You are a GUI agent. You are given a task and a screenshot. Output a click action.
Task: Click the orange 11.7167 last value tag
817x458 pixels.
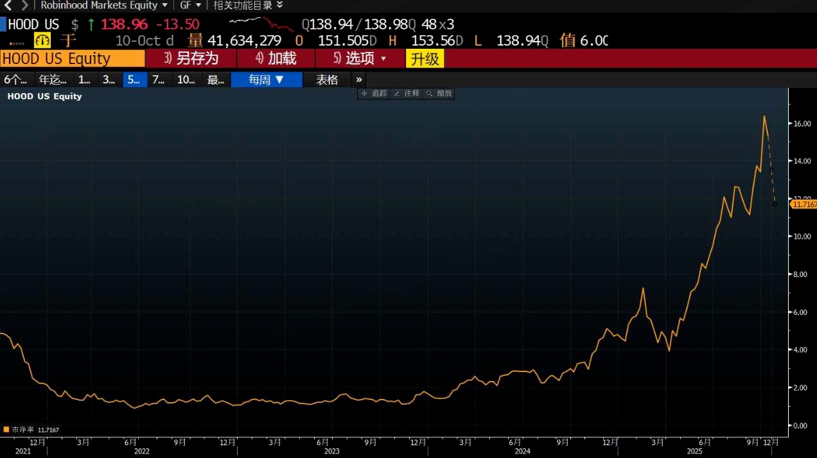804,204
